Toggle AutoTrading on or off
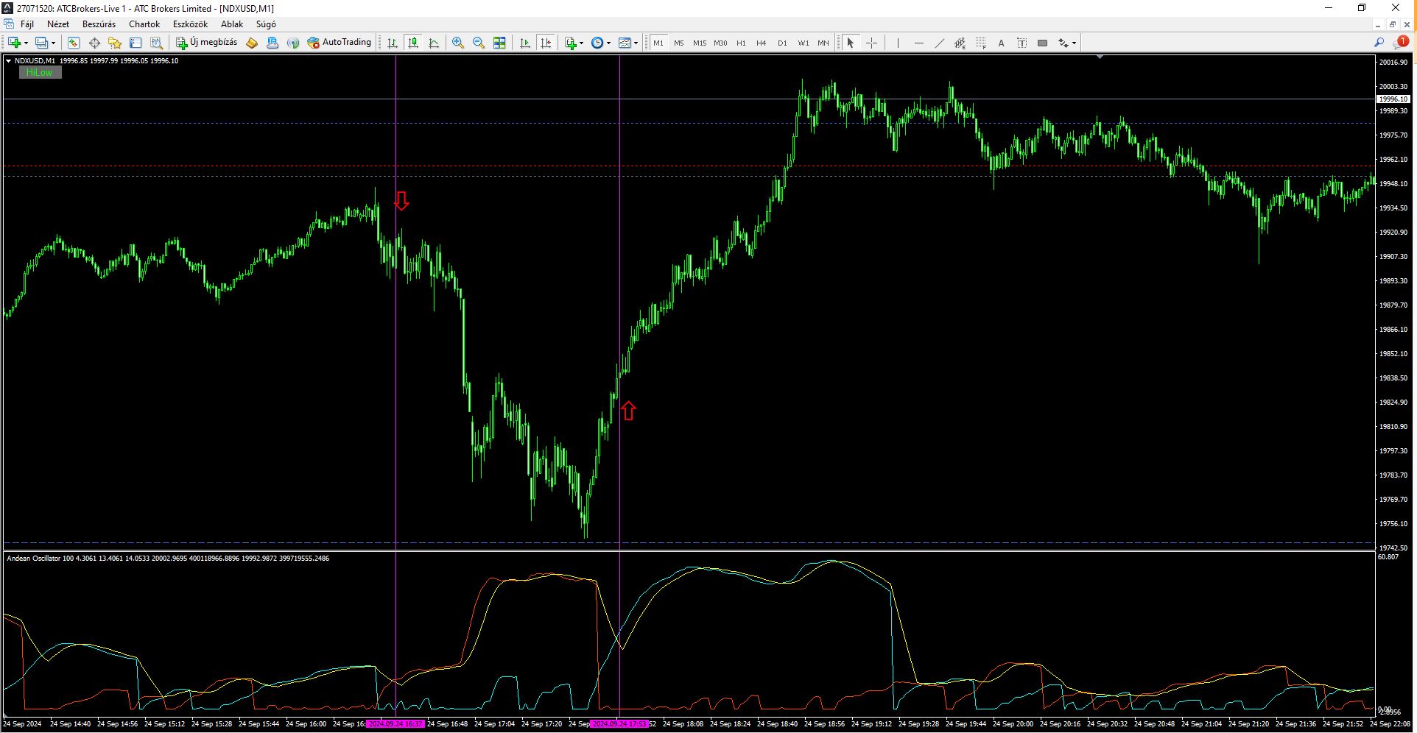This screenshot has width=1417, height=733. [x=340, y=43]
